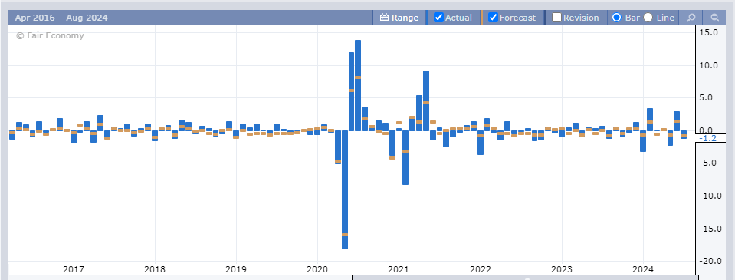Click the last blue bar in 2024
Screen dimensions: 735x280
click(x=684, y=134)
